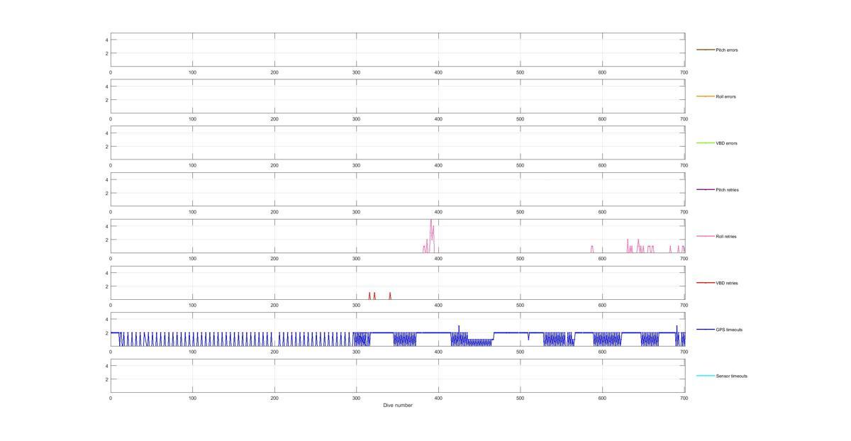Screen dimensions: 851x441
Task: Click the Pitch retries legend label
Action: (x=727, y=190)
